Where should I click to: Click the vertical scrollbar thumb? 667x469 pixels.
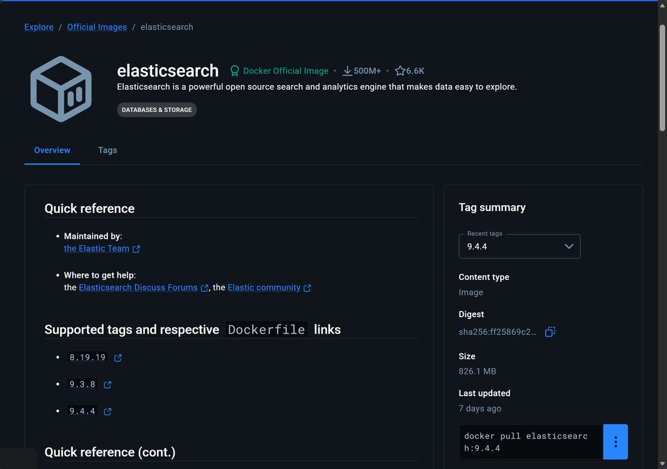(x=662, y=78)
